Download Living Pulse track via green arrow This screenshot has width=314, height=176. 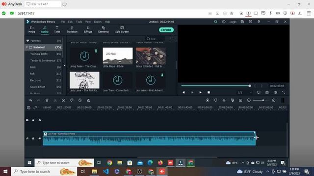96,51
